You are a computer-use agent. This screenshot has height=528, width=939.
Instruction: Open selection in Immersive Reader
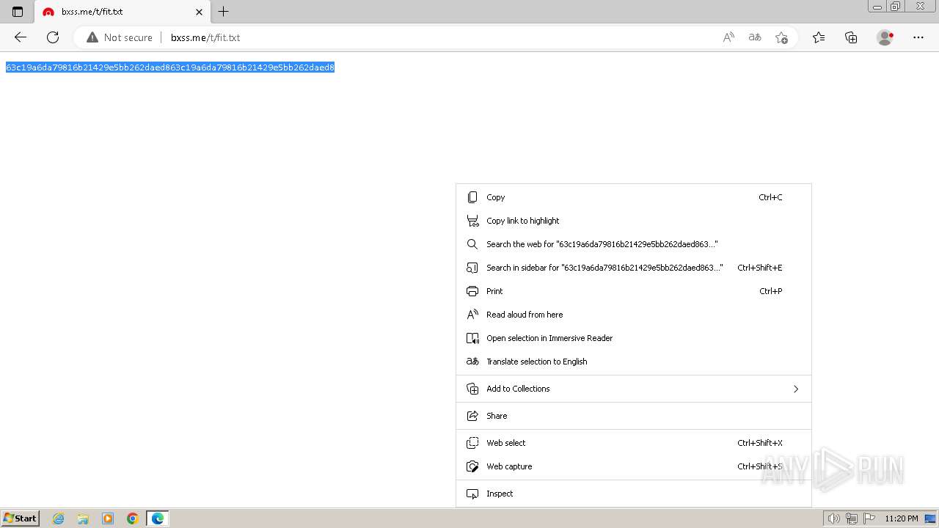(x=634, y=338)
